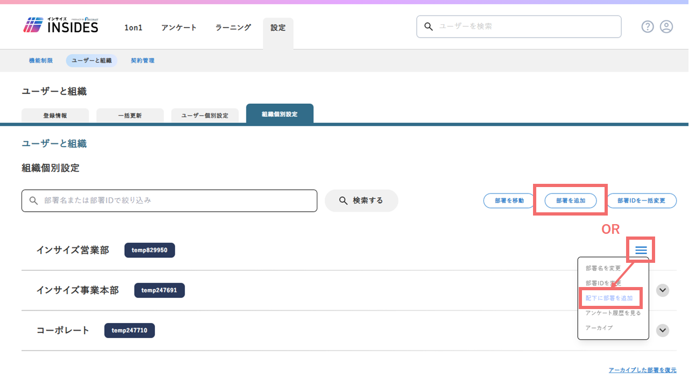This screenshot has width=689, height=387.
Task: Select the コーポレート department name
Action: 63,330
